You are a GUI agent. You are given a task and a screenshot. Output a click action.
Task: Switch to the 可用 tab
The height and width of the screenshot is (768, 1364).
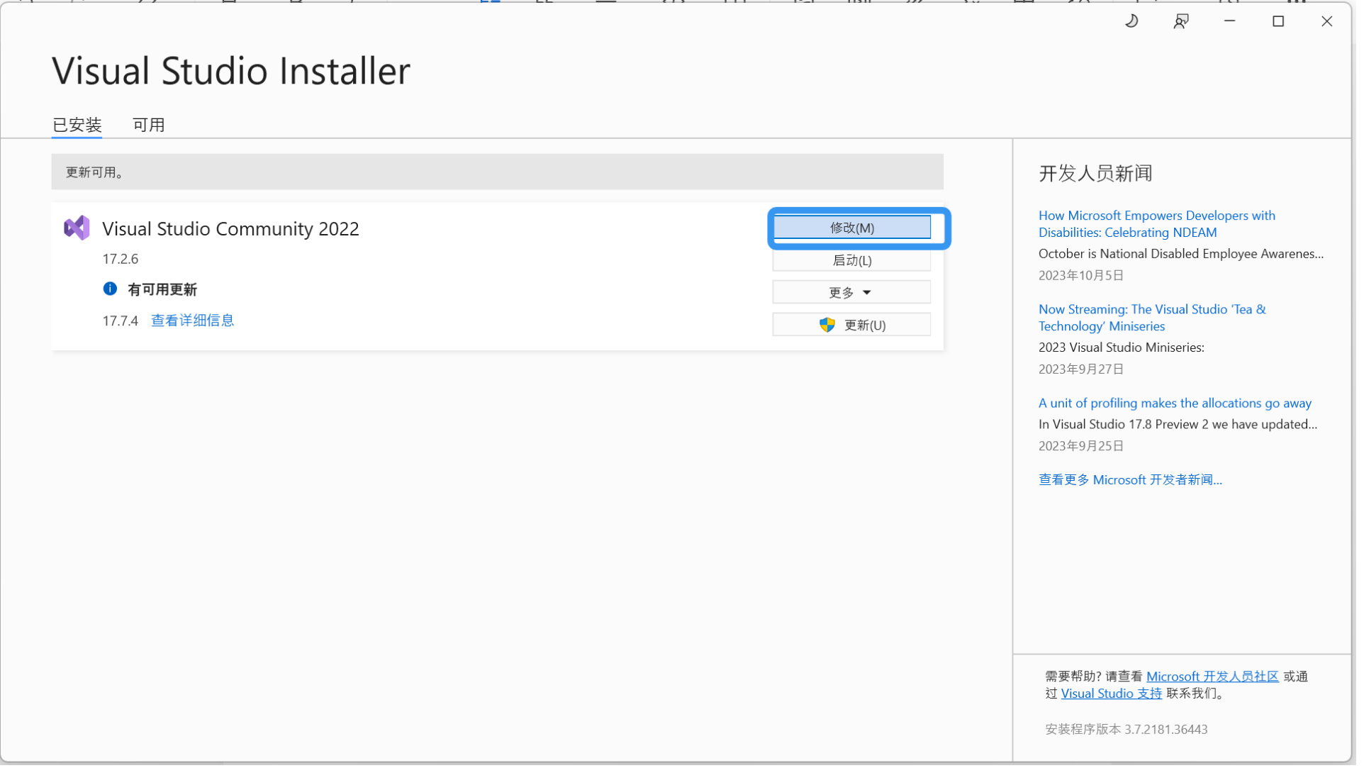click(149, 125)
